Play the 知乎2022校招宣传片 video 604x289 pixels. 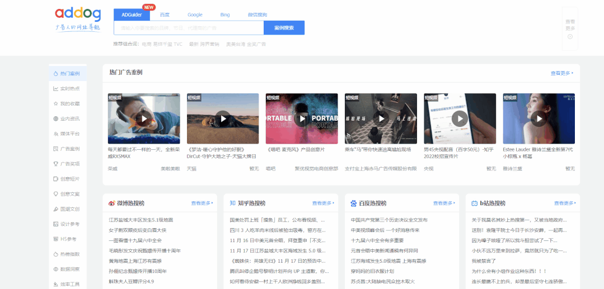(460, 119)
